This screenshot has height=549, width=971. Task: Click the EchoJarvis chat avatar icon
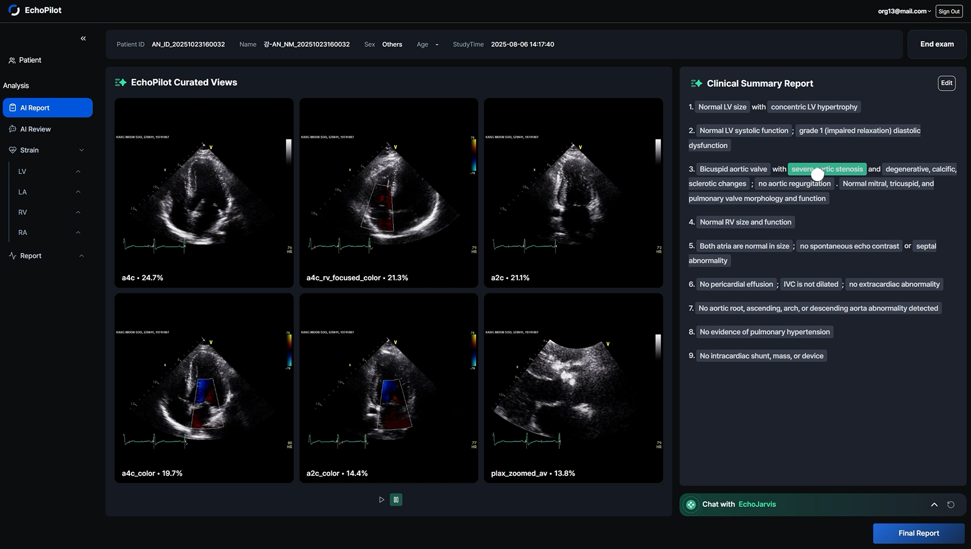click(x=691, y=505)
